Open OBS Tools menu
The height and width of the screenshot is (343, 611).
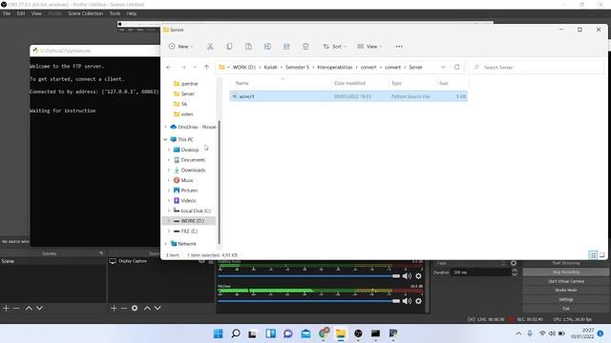115,13
